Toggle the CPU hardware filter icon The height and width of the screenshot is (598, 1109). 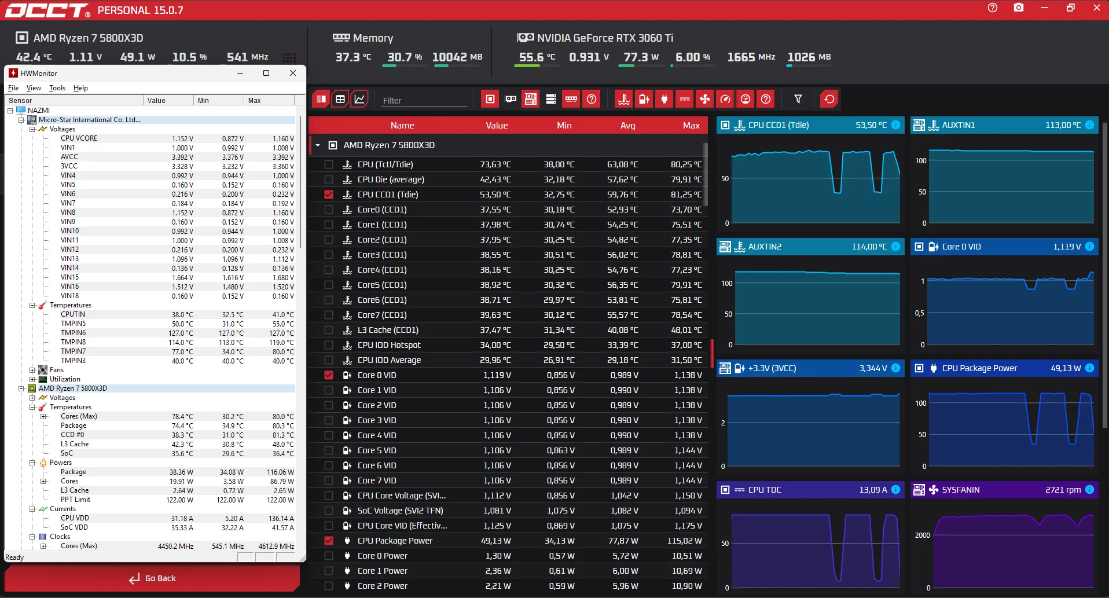(x=490, y=99)
